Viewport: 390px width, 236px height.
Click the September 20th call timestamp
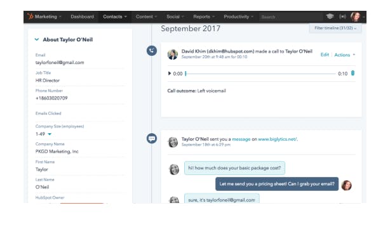pyautogui.click(x=214, y=57)
